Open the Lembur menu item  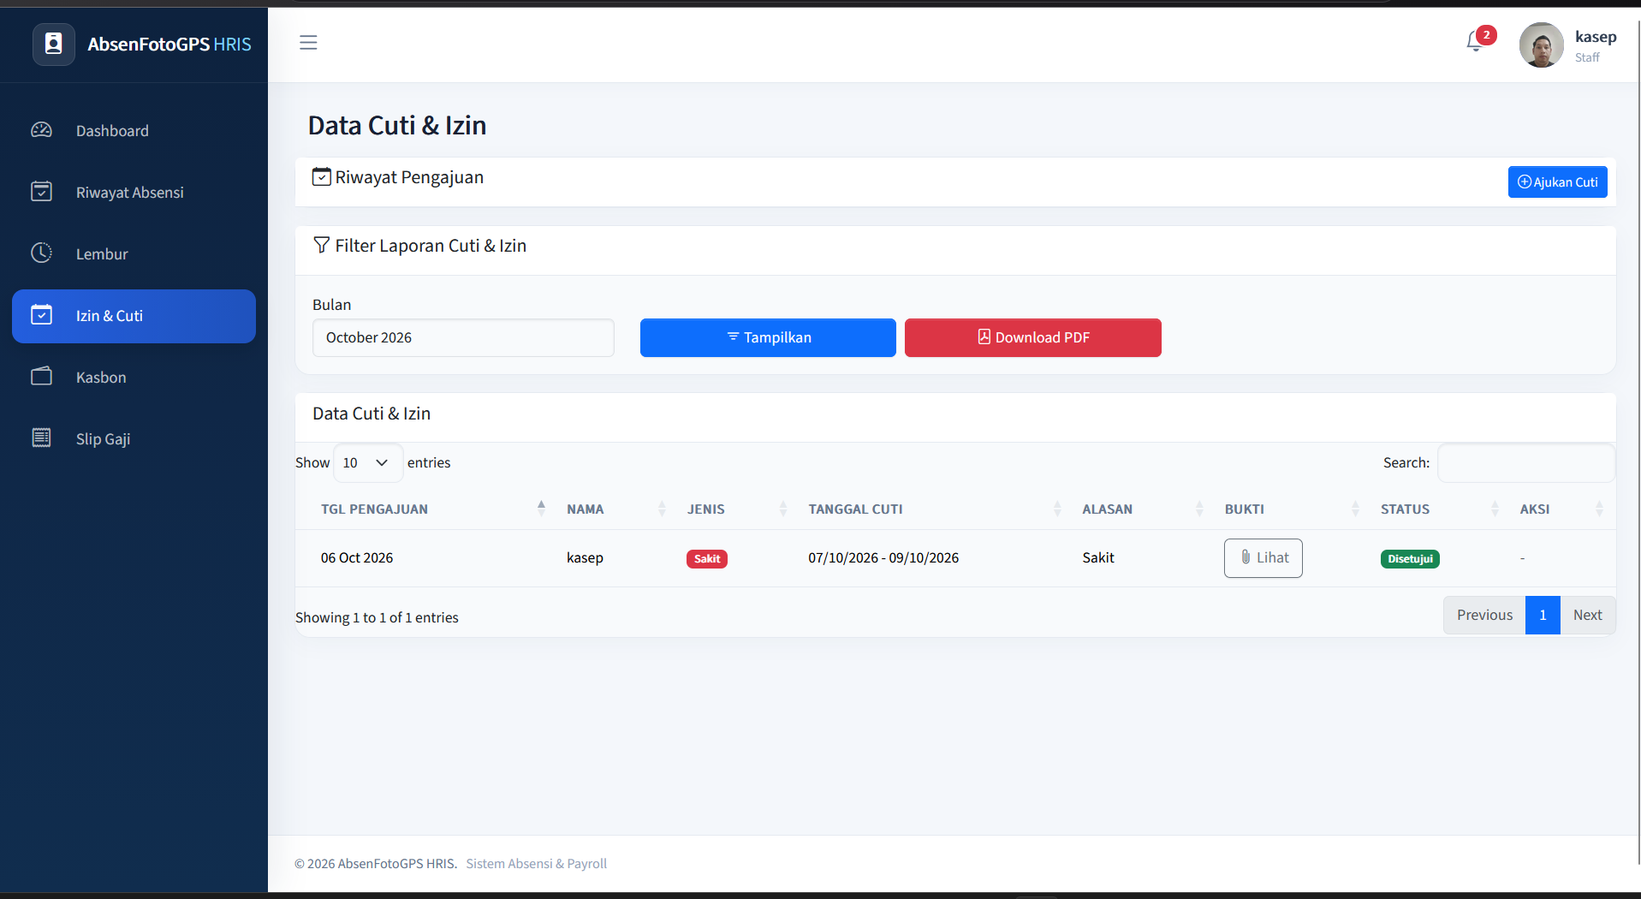coord(134,254)
